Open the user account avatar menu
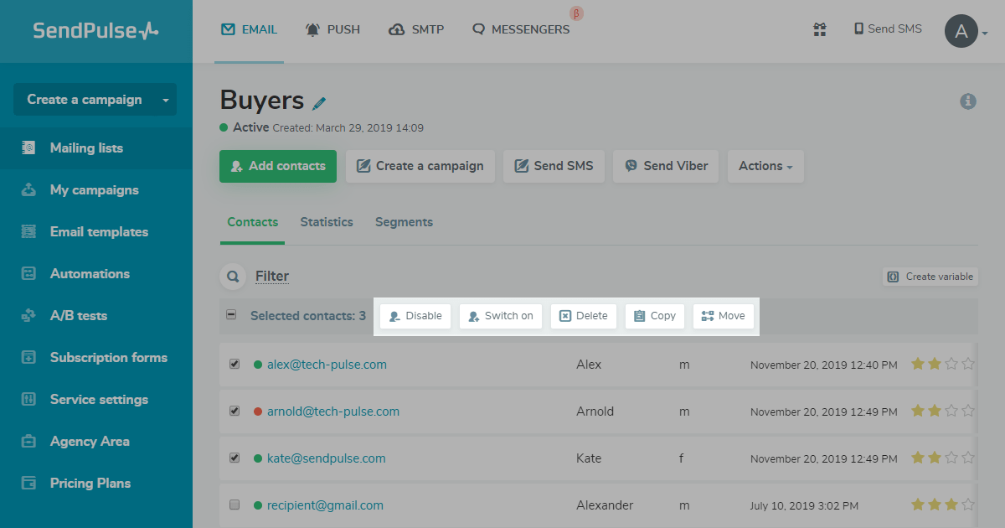The width and height of the screenshot is (1005, 528). pyautogui.click(x=961, y=32)
